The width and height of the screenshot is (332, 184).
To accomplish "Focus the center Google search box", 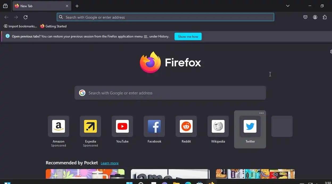I will [170, 93].
